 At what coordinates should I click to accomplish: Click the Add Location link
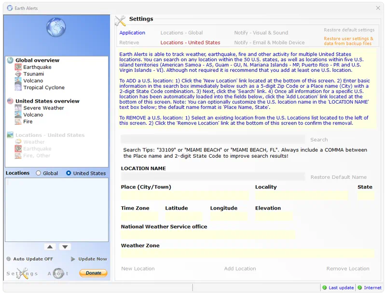point(240,269)
